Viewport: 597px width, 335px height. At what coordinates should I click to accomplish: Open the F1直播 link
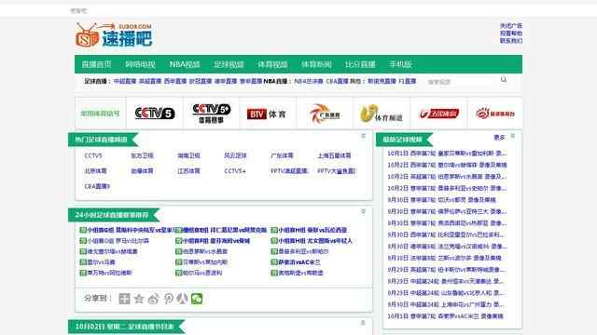pos(407,81)
